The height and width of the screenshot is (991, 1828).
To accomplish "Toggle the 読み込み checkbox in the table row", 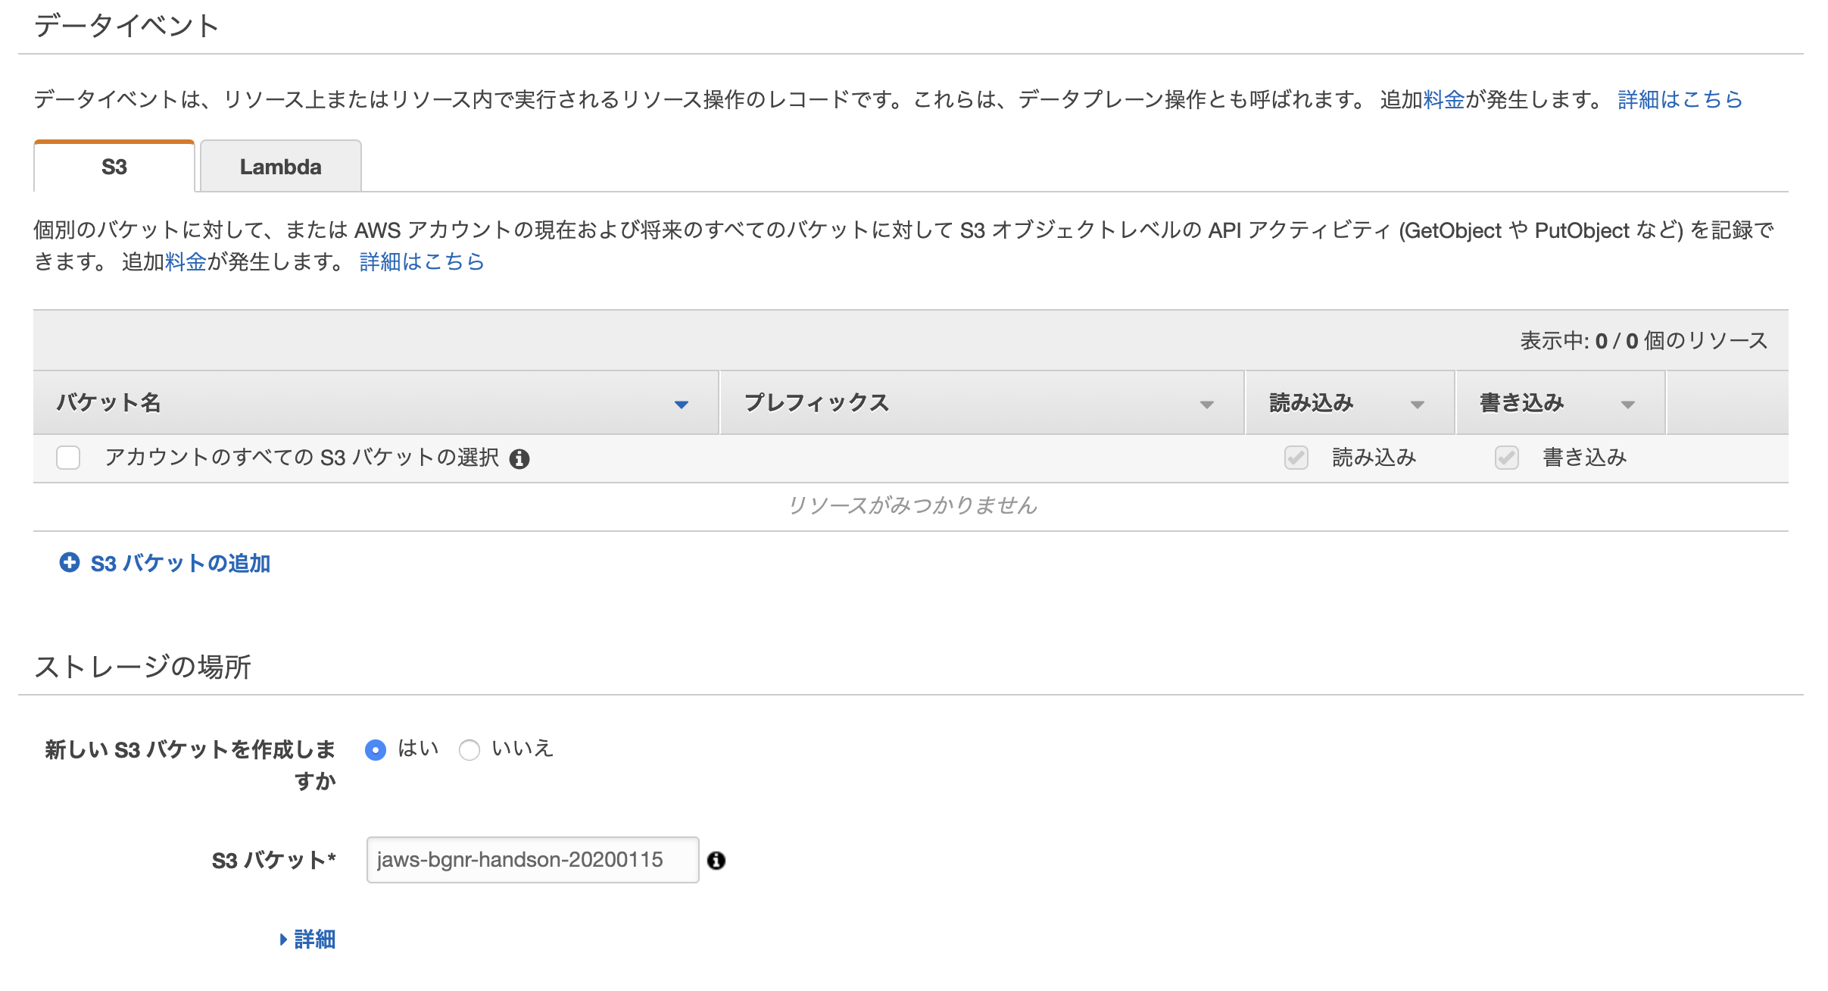I will (x=1295, y=458).
